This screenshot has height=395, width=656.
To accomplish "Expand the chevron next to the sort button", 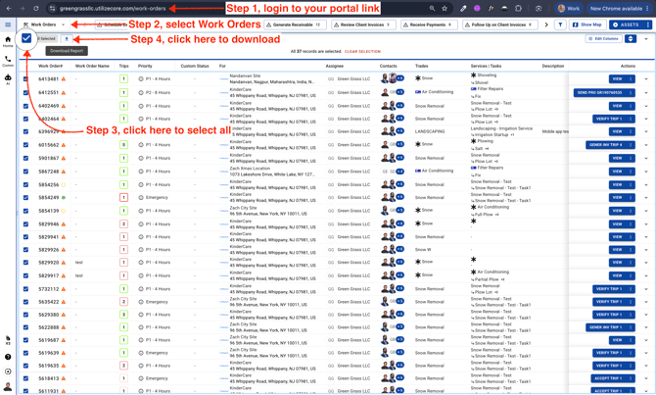I will (646, 39).
